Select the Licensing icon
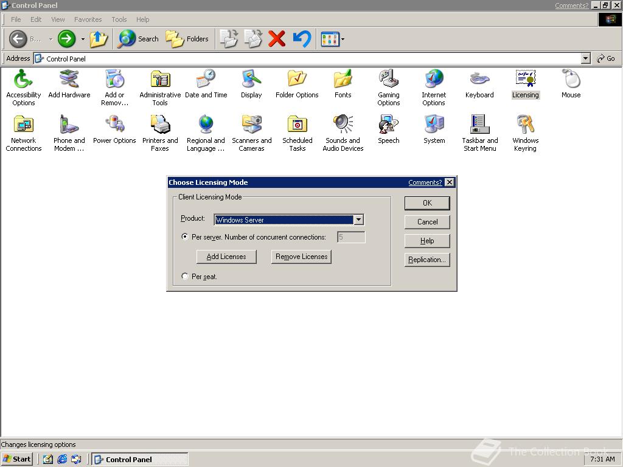The width and height of the screenshot is (623, 467). pyautogui.click(x=525, y=84)
